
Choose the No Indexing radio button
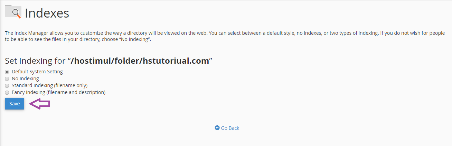[x=7, y=79]
